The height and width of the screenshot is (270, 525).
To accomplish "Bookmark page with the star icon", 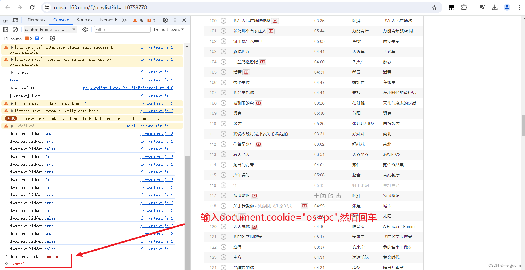I will (434, 7).
